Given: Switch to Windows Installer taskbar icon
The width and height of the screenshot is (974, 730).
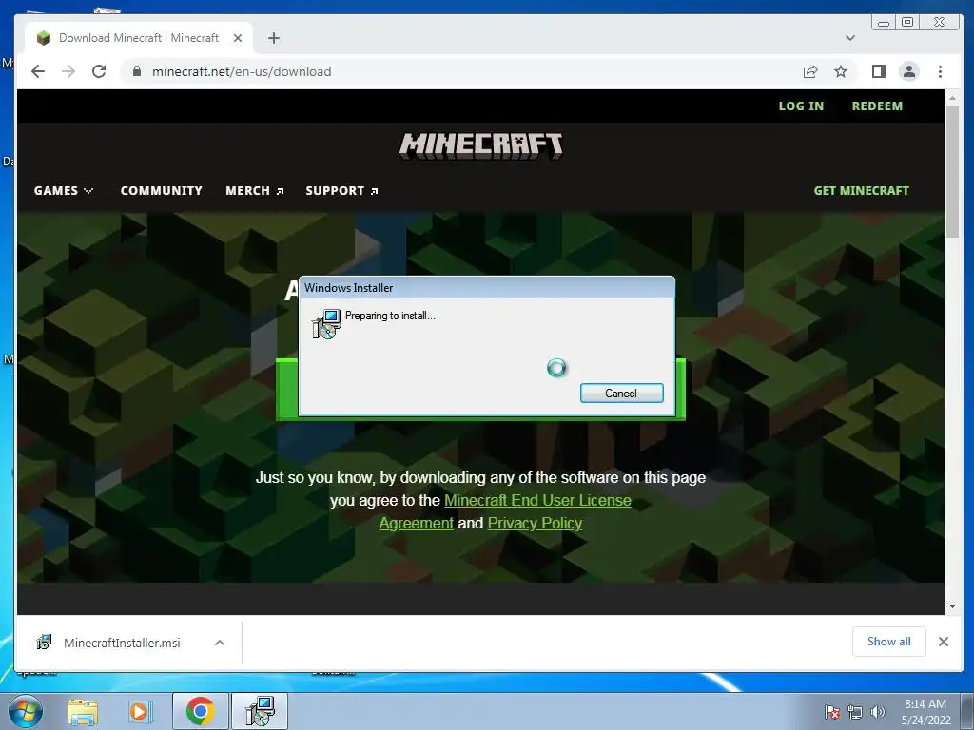Looking at the screenshot, I should 260,711.
